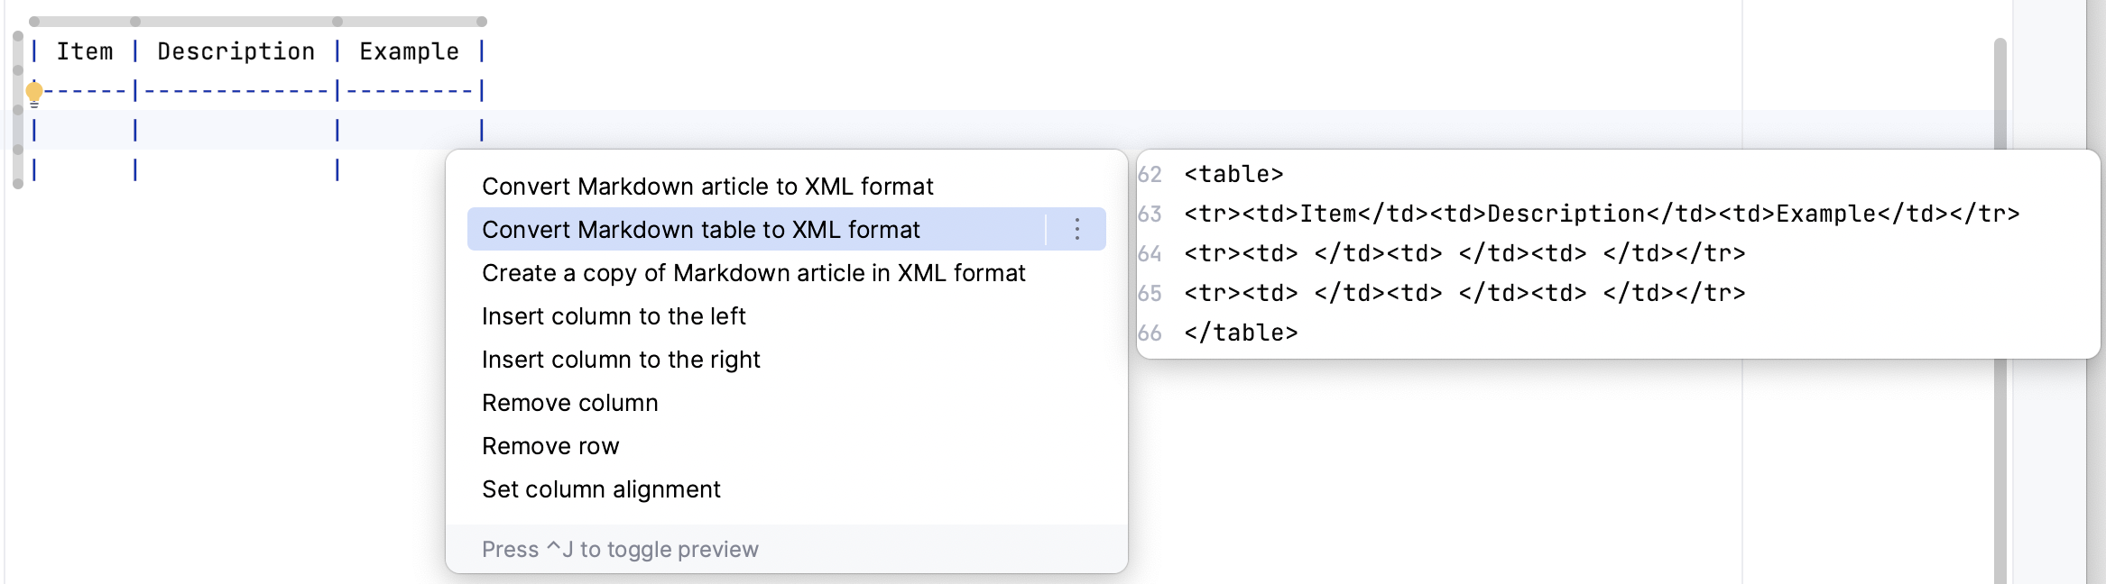Choose Convert Markdown article to XML format
Screen dimensions: 2106x584
pyautogui.click(x=708, y=186)
